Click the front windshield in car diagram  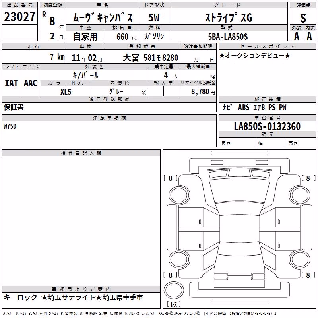click(239, 208)
